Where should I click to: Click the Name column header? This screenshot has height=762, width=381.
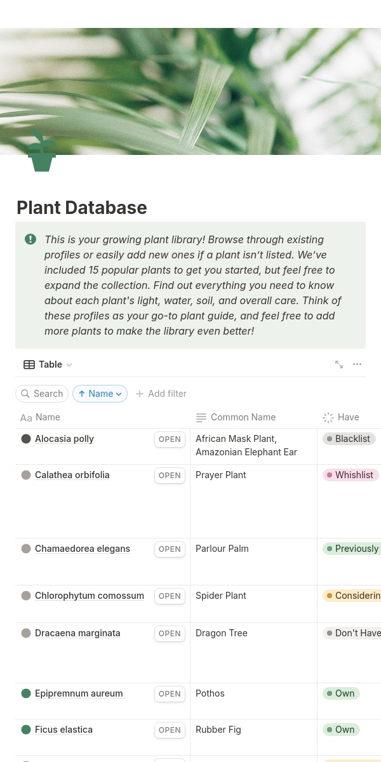click(48, 417)
